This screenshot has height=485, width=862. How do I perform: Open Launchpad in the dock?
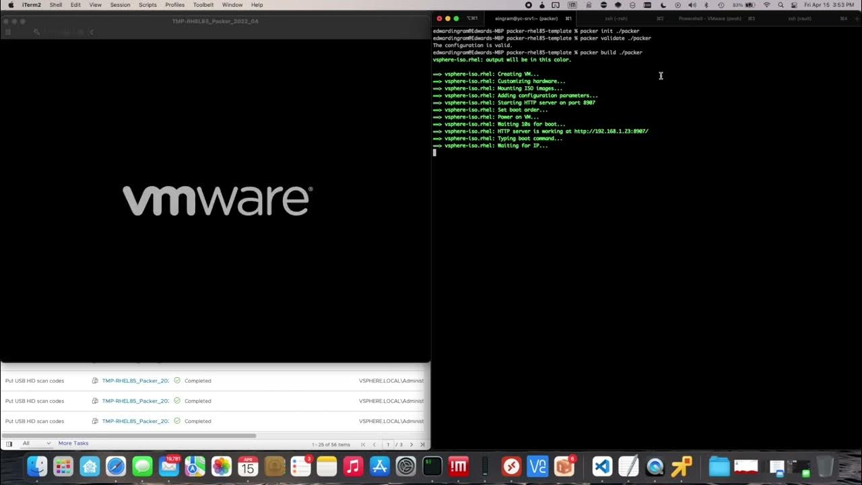[x=63, y=466]
